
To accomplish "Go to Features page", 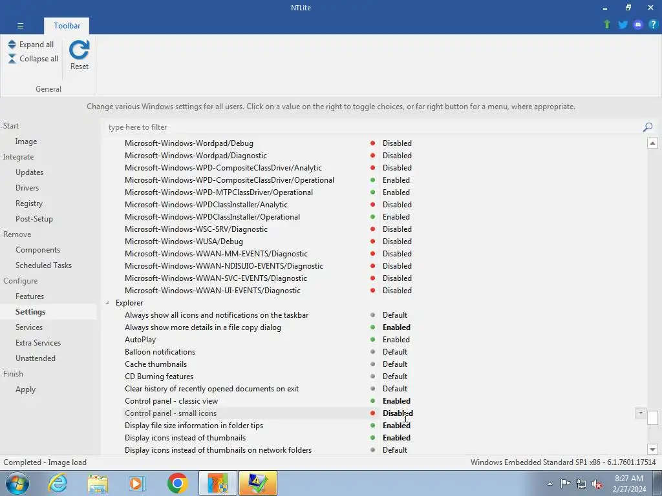I will tap(30, 296).
